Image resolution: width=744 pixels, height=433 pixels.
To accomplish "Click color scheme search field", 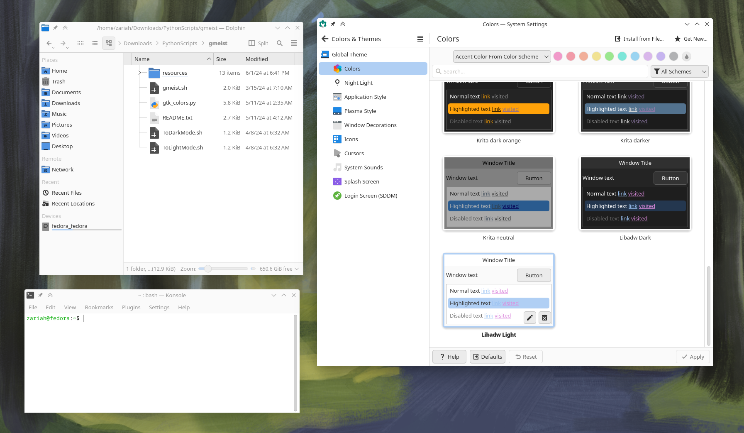I will 540,71.
